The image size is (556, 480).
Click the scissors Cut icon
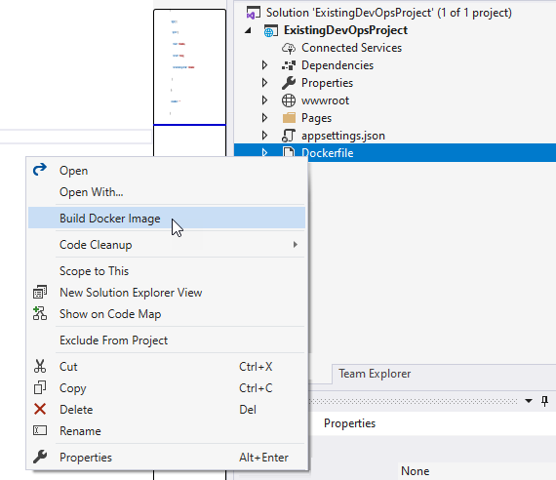click(40, 366)
